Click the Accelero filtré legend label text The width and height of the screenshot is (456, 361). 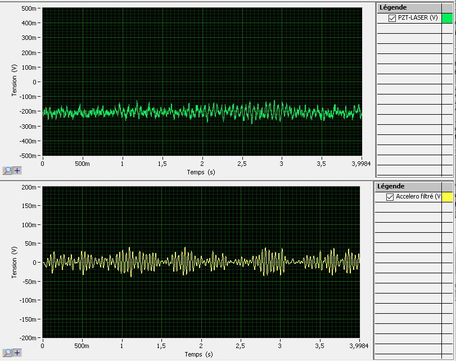pyautogui.click(x=417, y=197)
